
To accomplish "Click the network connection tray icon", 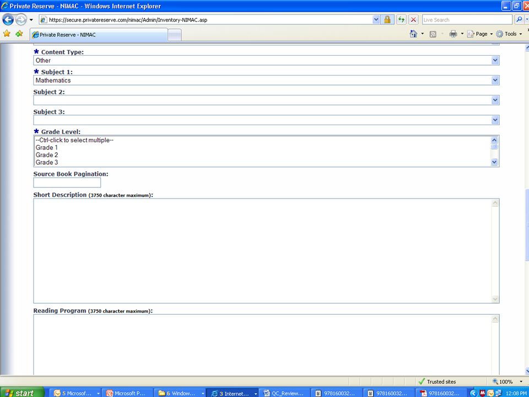I will [498, 393].
